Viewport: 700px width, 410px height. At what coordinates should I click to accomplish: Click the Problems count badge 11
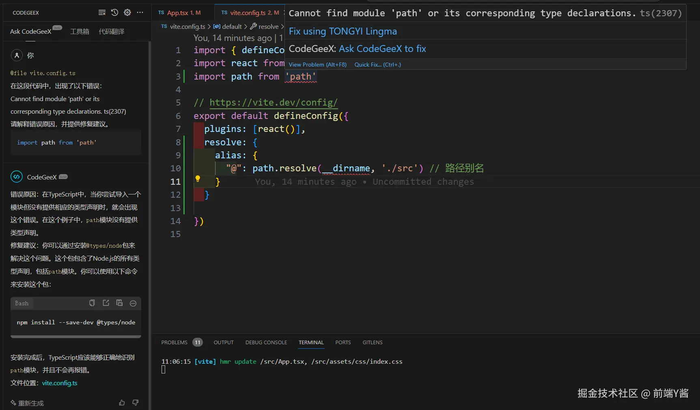point(198,342)
